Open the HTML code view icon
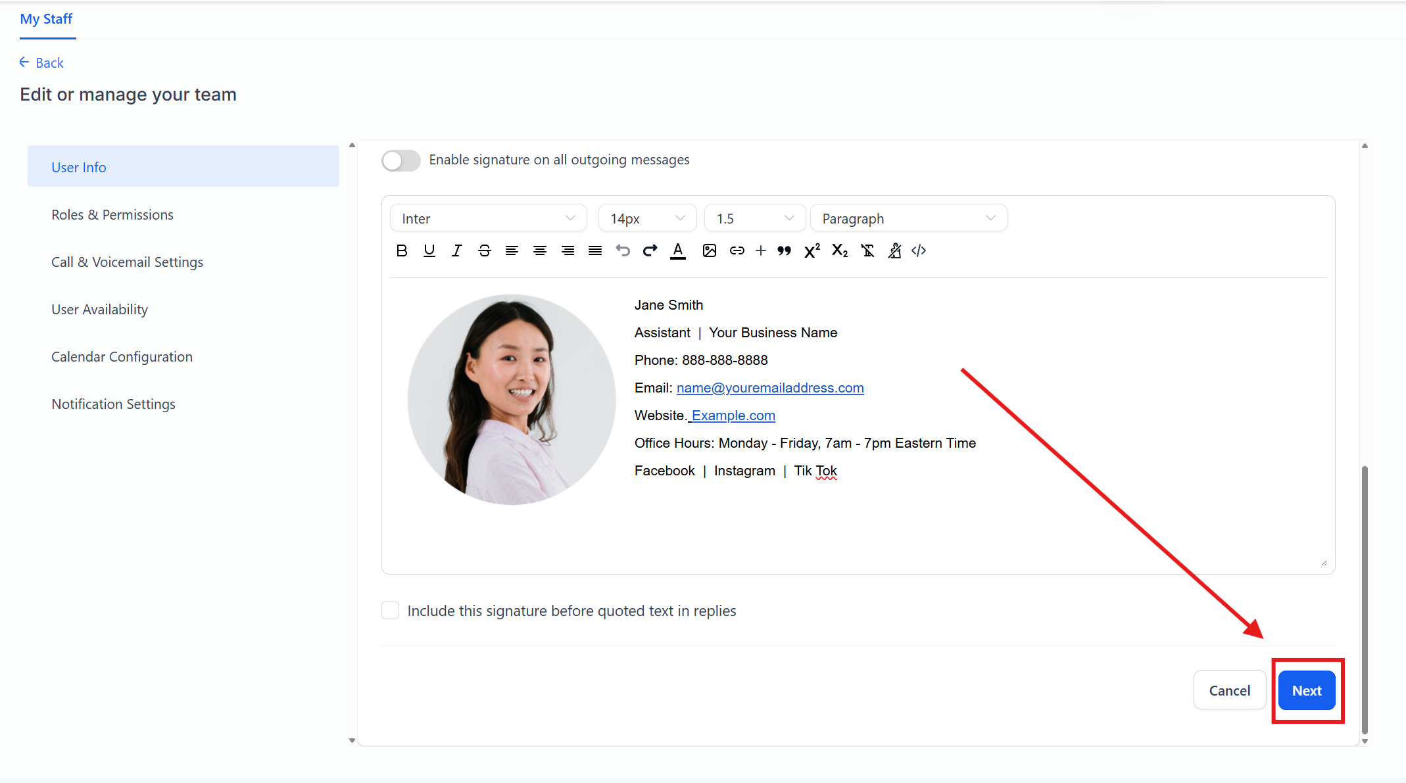 (919, 250)
